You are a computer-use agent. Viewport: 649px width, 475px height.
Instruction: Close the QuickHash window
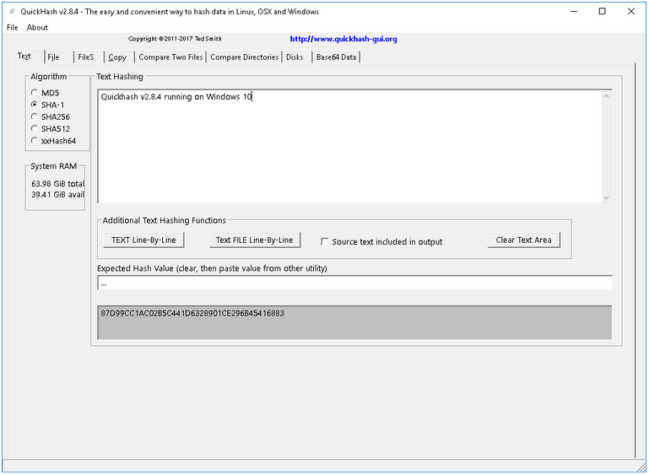(x=630, y=12)
